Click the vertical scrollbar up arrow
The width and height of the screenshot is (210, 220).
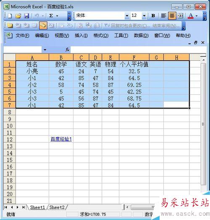pos(204,60)
